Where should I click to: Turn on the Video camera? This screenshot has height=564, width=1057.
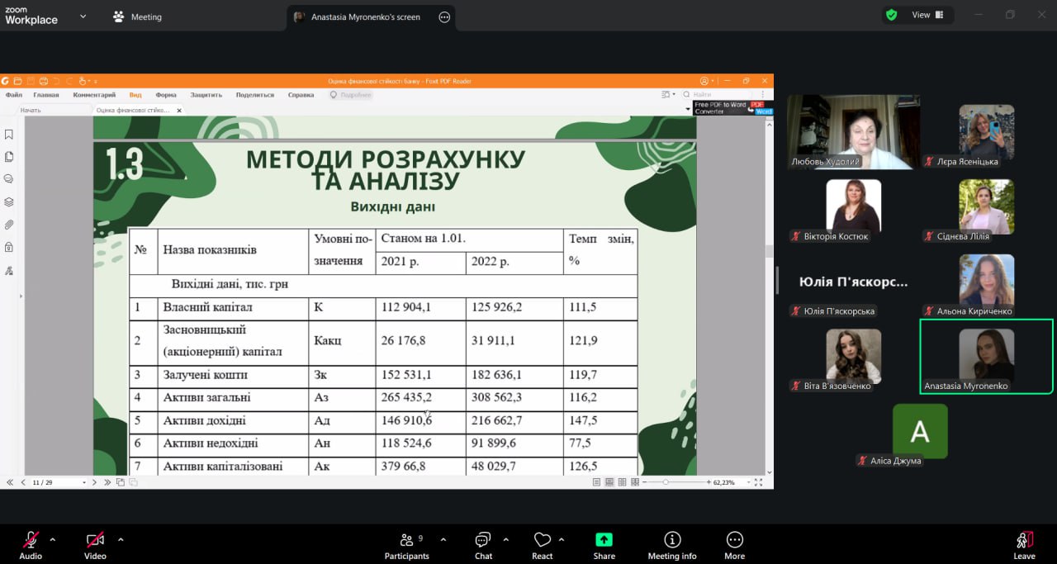(95, 544)
